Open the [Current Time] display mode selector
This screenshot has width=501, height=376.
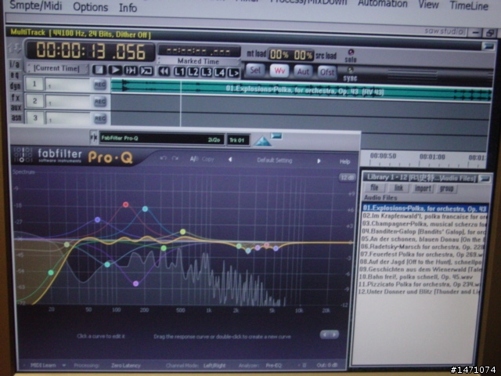pyautogui.click(x=57, y=68)
